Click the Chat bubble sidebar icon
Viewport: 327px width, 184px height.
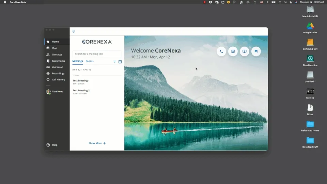[x=48, y=48]
